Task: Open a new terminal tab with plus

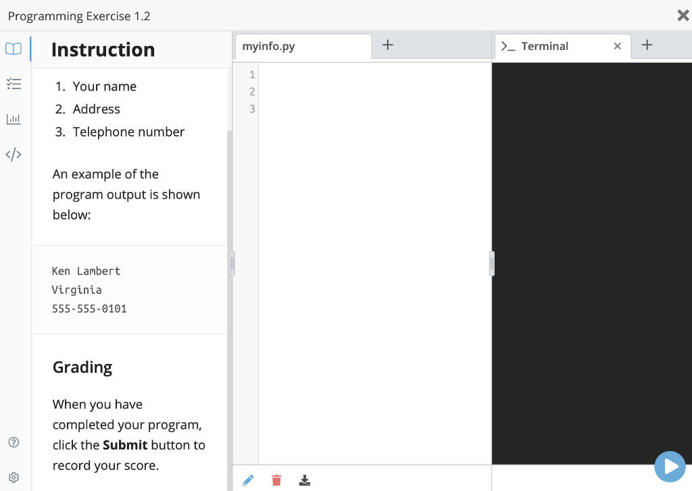Action: 647,44
